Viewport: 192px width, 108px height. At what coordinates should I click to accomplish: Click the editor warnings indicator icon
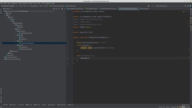[x=184, y=11]
